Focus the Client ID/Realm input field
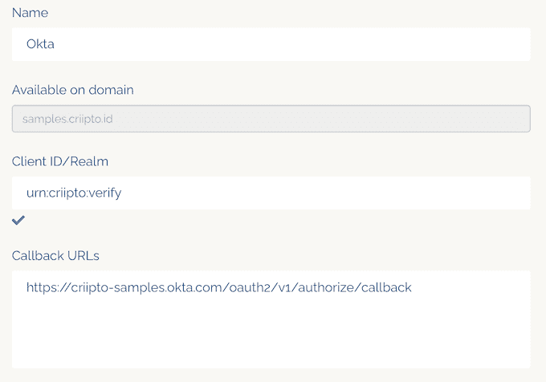Viewport: 546px width, 382px height. tap(271, 193)
